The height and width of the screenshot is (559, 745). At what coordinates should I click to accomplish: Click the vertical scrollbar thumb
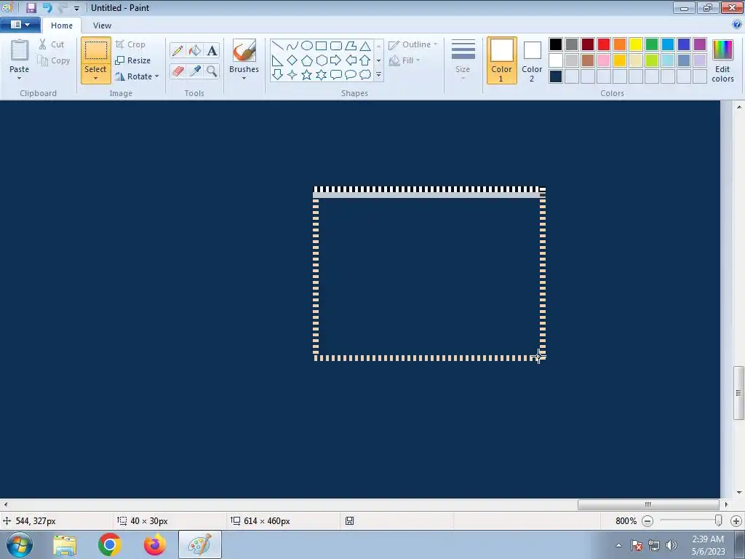(x=738, y=392)
